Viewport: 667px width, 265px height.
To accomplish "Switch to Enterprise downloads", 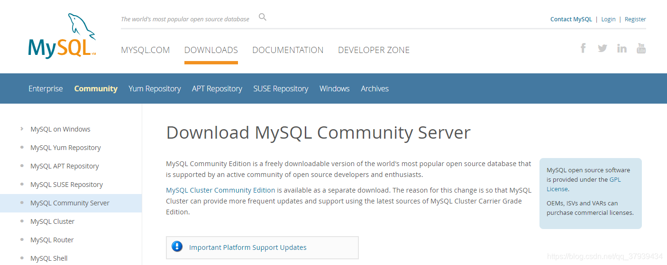I will 46,88.
